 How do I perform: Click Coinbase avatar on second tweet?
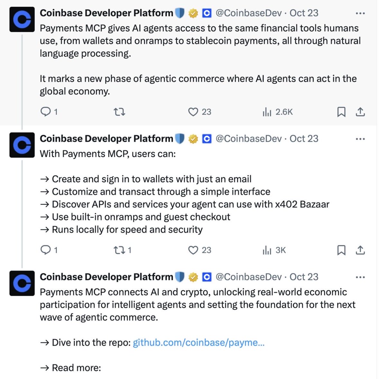coord(22,145)
